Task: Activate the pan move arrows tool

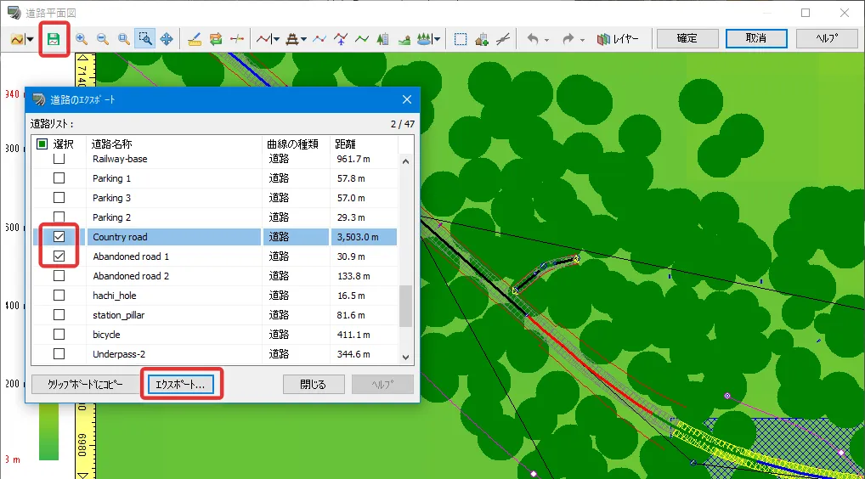Action: click(x=167, y=39)
